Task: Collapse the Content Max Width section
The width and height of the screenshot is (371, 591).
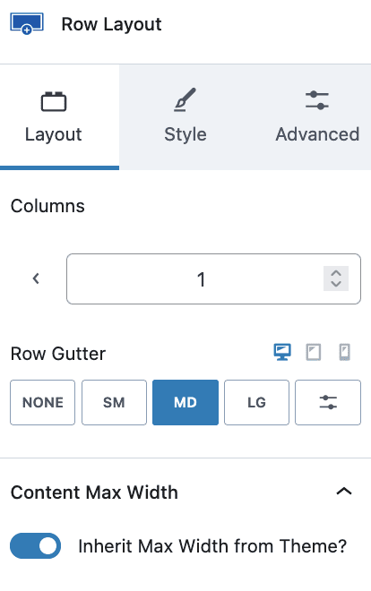Action: click(344, 492)
